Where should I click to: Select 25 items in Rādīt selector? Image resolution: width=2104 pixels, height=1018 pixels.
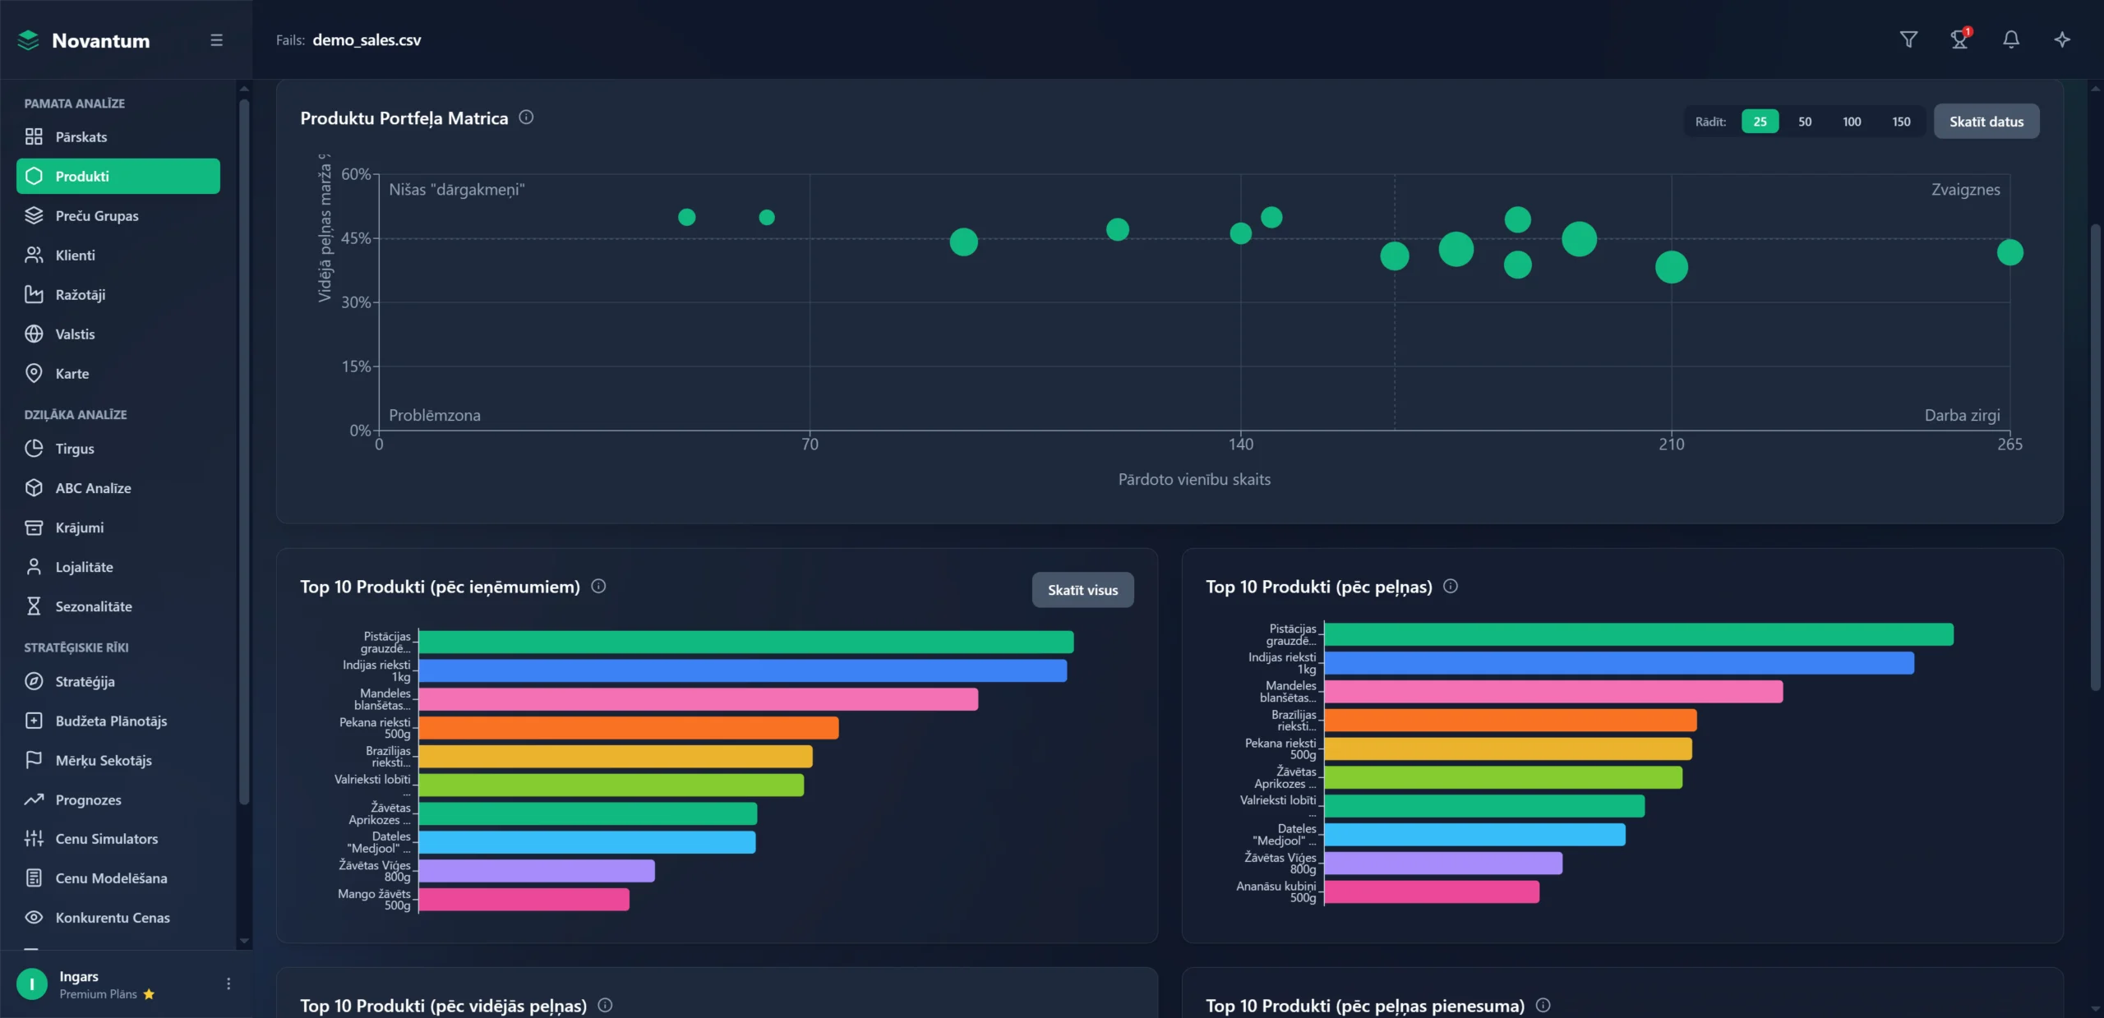tap(1760, 122)
